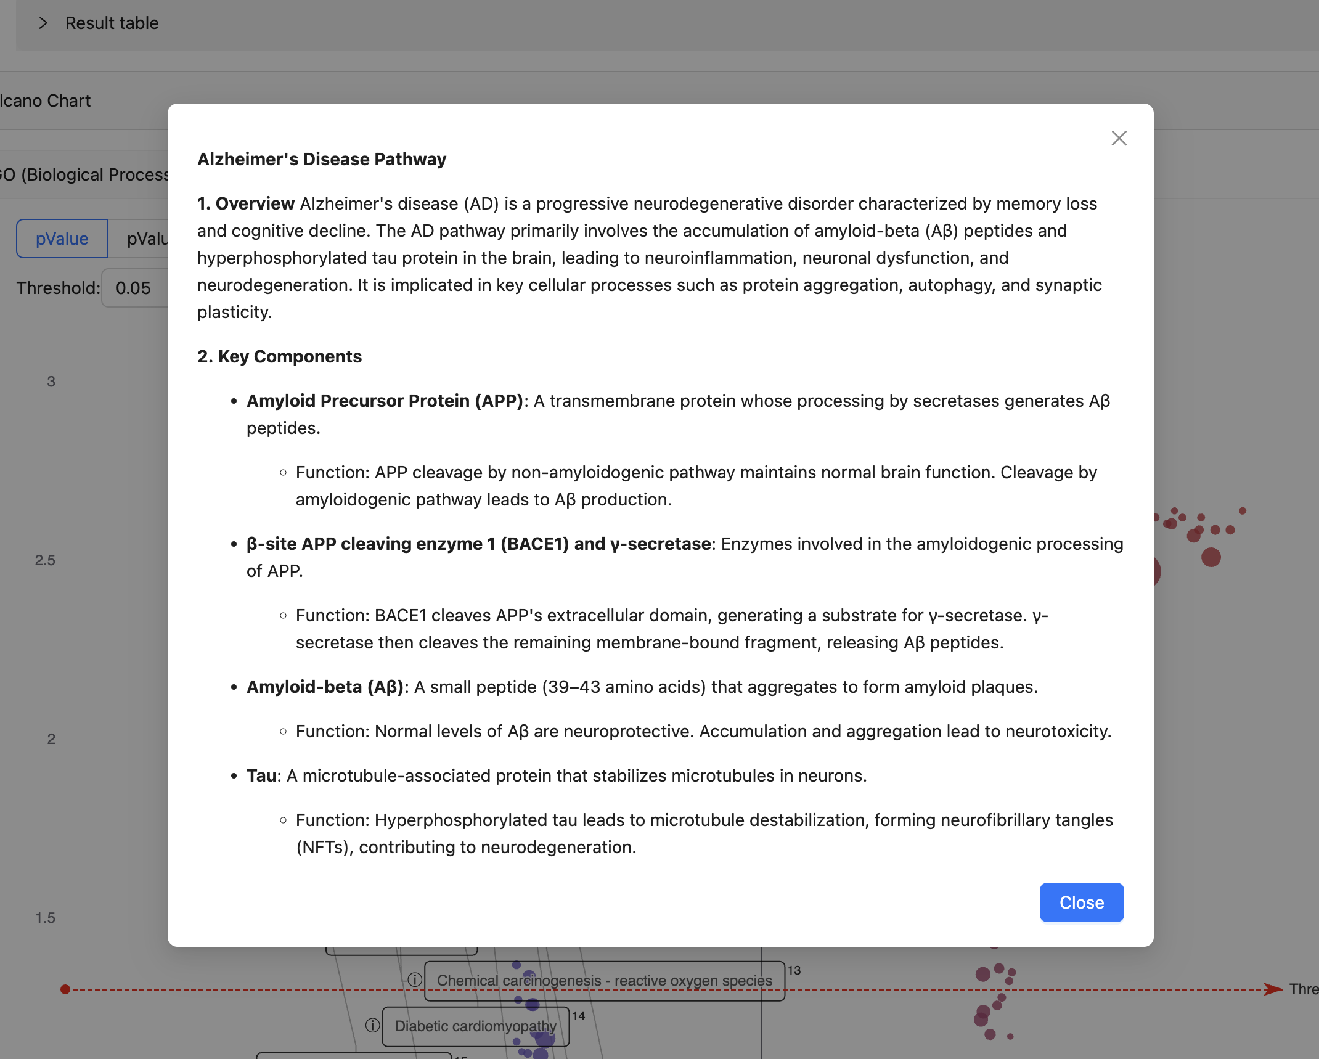Click the Result table chevron arrow
1319x1059 pixels.
(x=43, y=23)
